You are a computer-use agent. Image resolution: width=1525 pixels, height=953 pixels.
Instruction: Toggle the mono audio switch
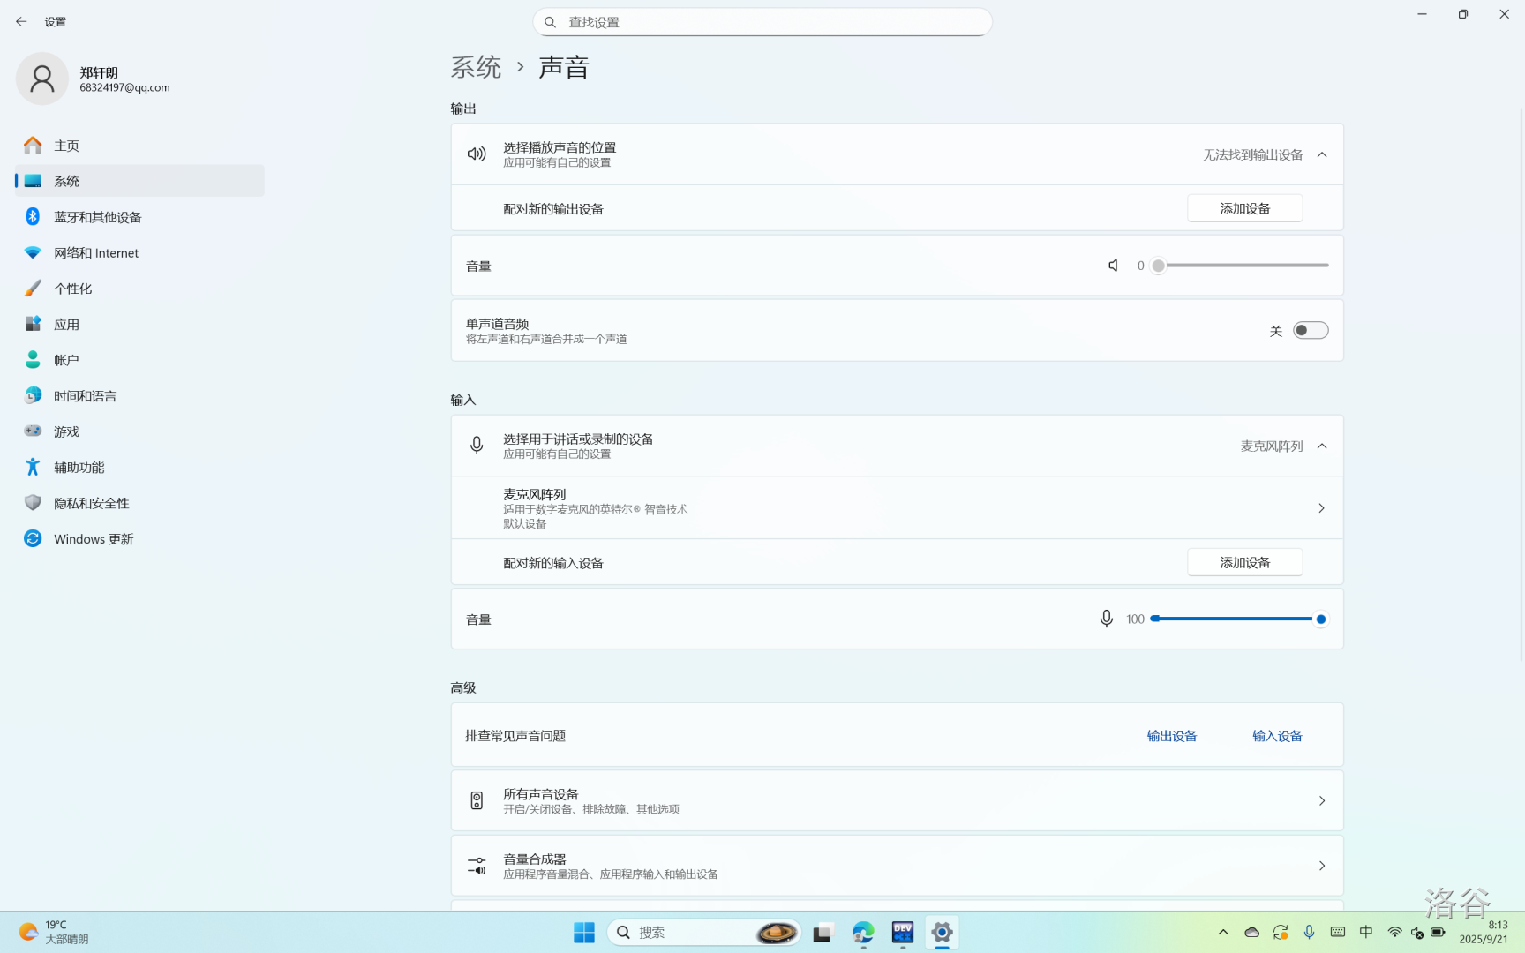click(x=1310, y=330)
